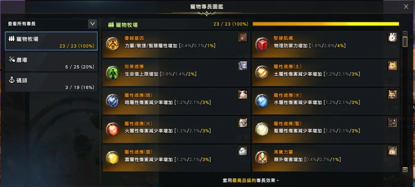Close the 寵物專長圖鑑 window
The image size is (415, 187).
click(406, 7)
